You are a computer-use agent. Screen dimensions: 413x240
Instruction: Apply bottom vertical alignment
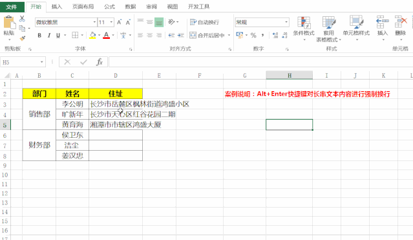pos(159,22)
